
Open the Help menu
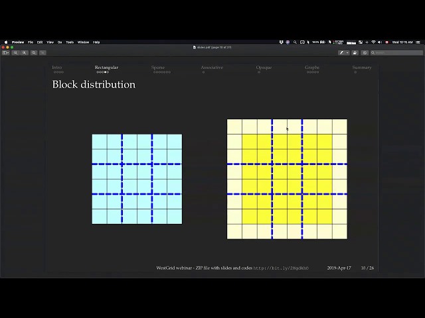(96, 42)
